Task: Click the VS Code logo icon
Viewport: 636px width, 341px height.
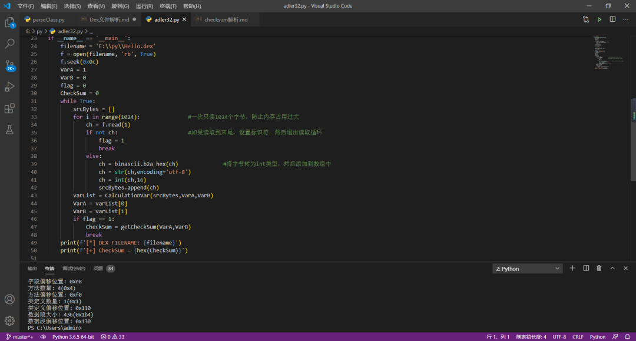Action: click(7, 6)
